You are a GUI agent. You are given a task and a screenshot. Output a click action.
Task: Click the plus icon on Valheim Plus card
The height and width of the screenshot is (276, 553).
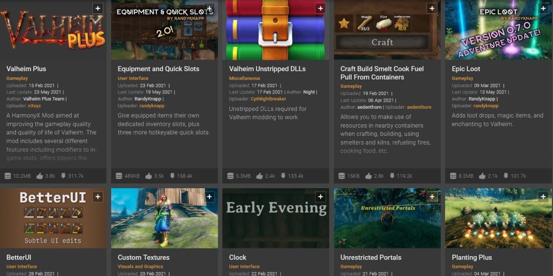98,8
